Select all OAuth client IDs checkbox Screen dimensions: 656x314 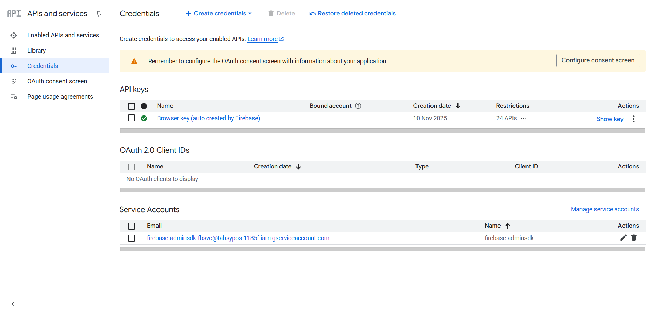pyautogui.click(x=132, y=167)
